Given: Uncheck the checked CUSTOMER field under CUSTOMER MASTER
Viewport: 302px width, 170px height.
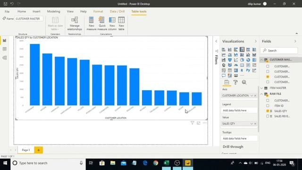Looking at the screenshot, I should (268, 76).
